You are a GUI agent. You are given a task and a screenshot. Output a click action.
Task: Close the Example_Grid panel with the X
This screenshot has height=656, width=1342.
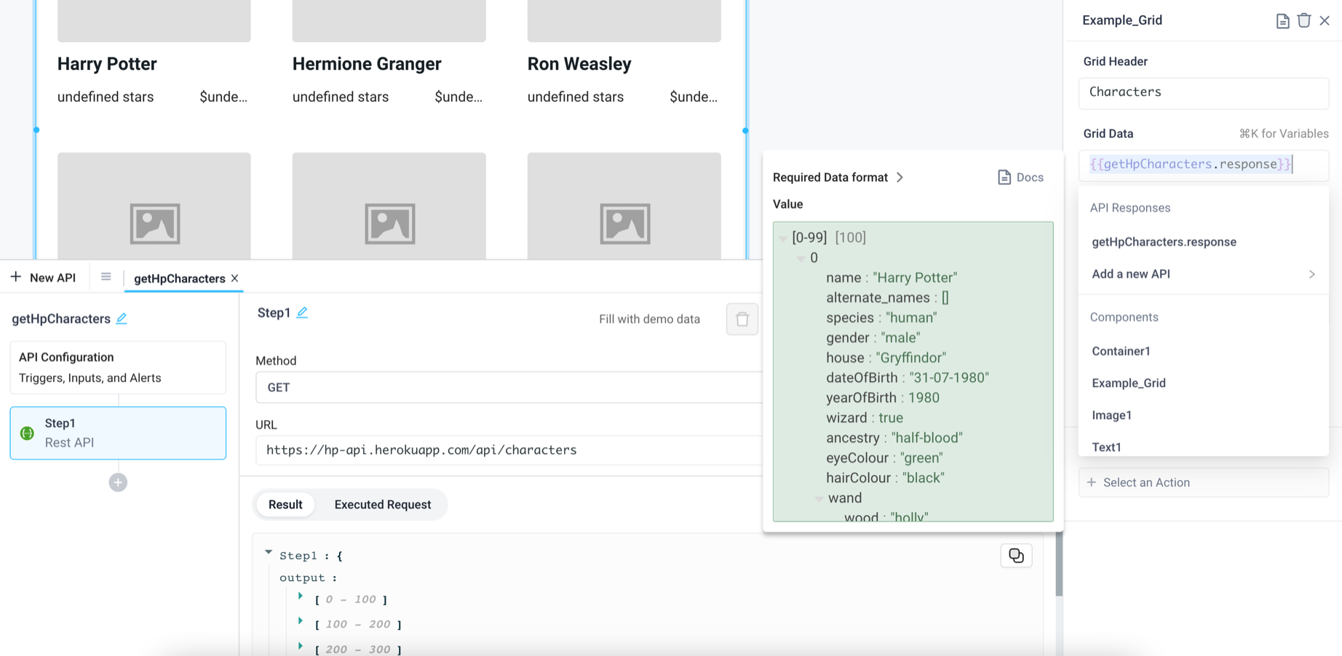coord(1326,20)
